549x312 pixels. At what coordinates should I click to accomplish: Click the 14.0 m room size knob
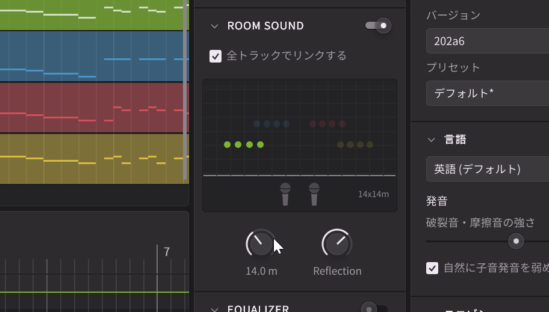click(261, 243)
